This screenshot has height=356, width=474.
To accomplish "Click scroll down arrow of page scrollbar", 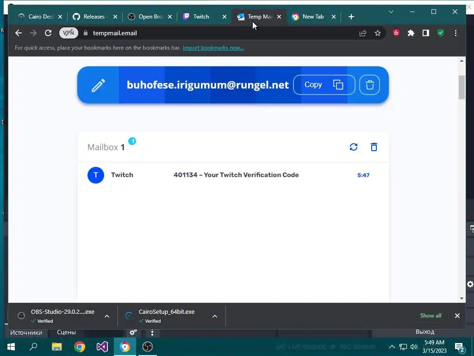I will click(x=462, y=299).
